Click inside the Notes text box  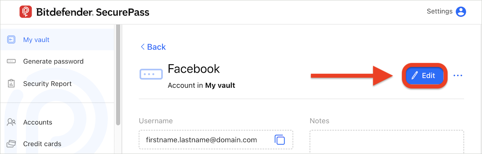pyautogui.click(x=387, y=142)
